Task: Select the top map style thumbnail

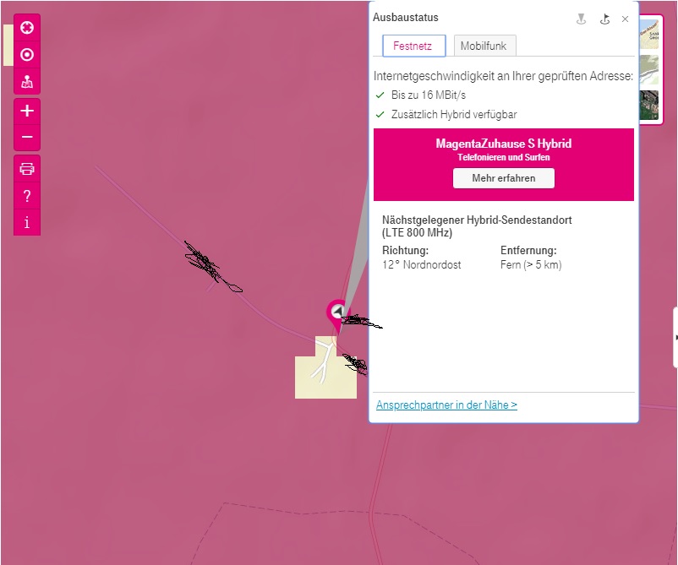Action: point(649,34)
